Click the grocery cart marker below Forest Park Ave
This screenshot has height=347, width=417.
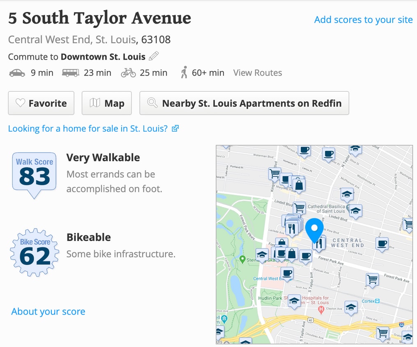point(372,280)
